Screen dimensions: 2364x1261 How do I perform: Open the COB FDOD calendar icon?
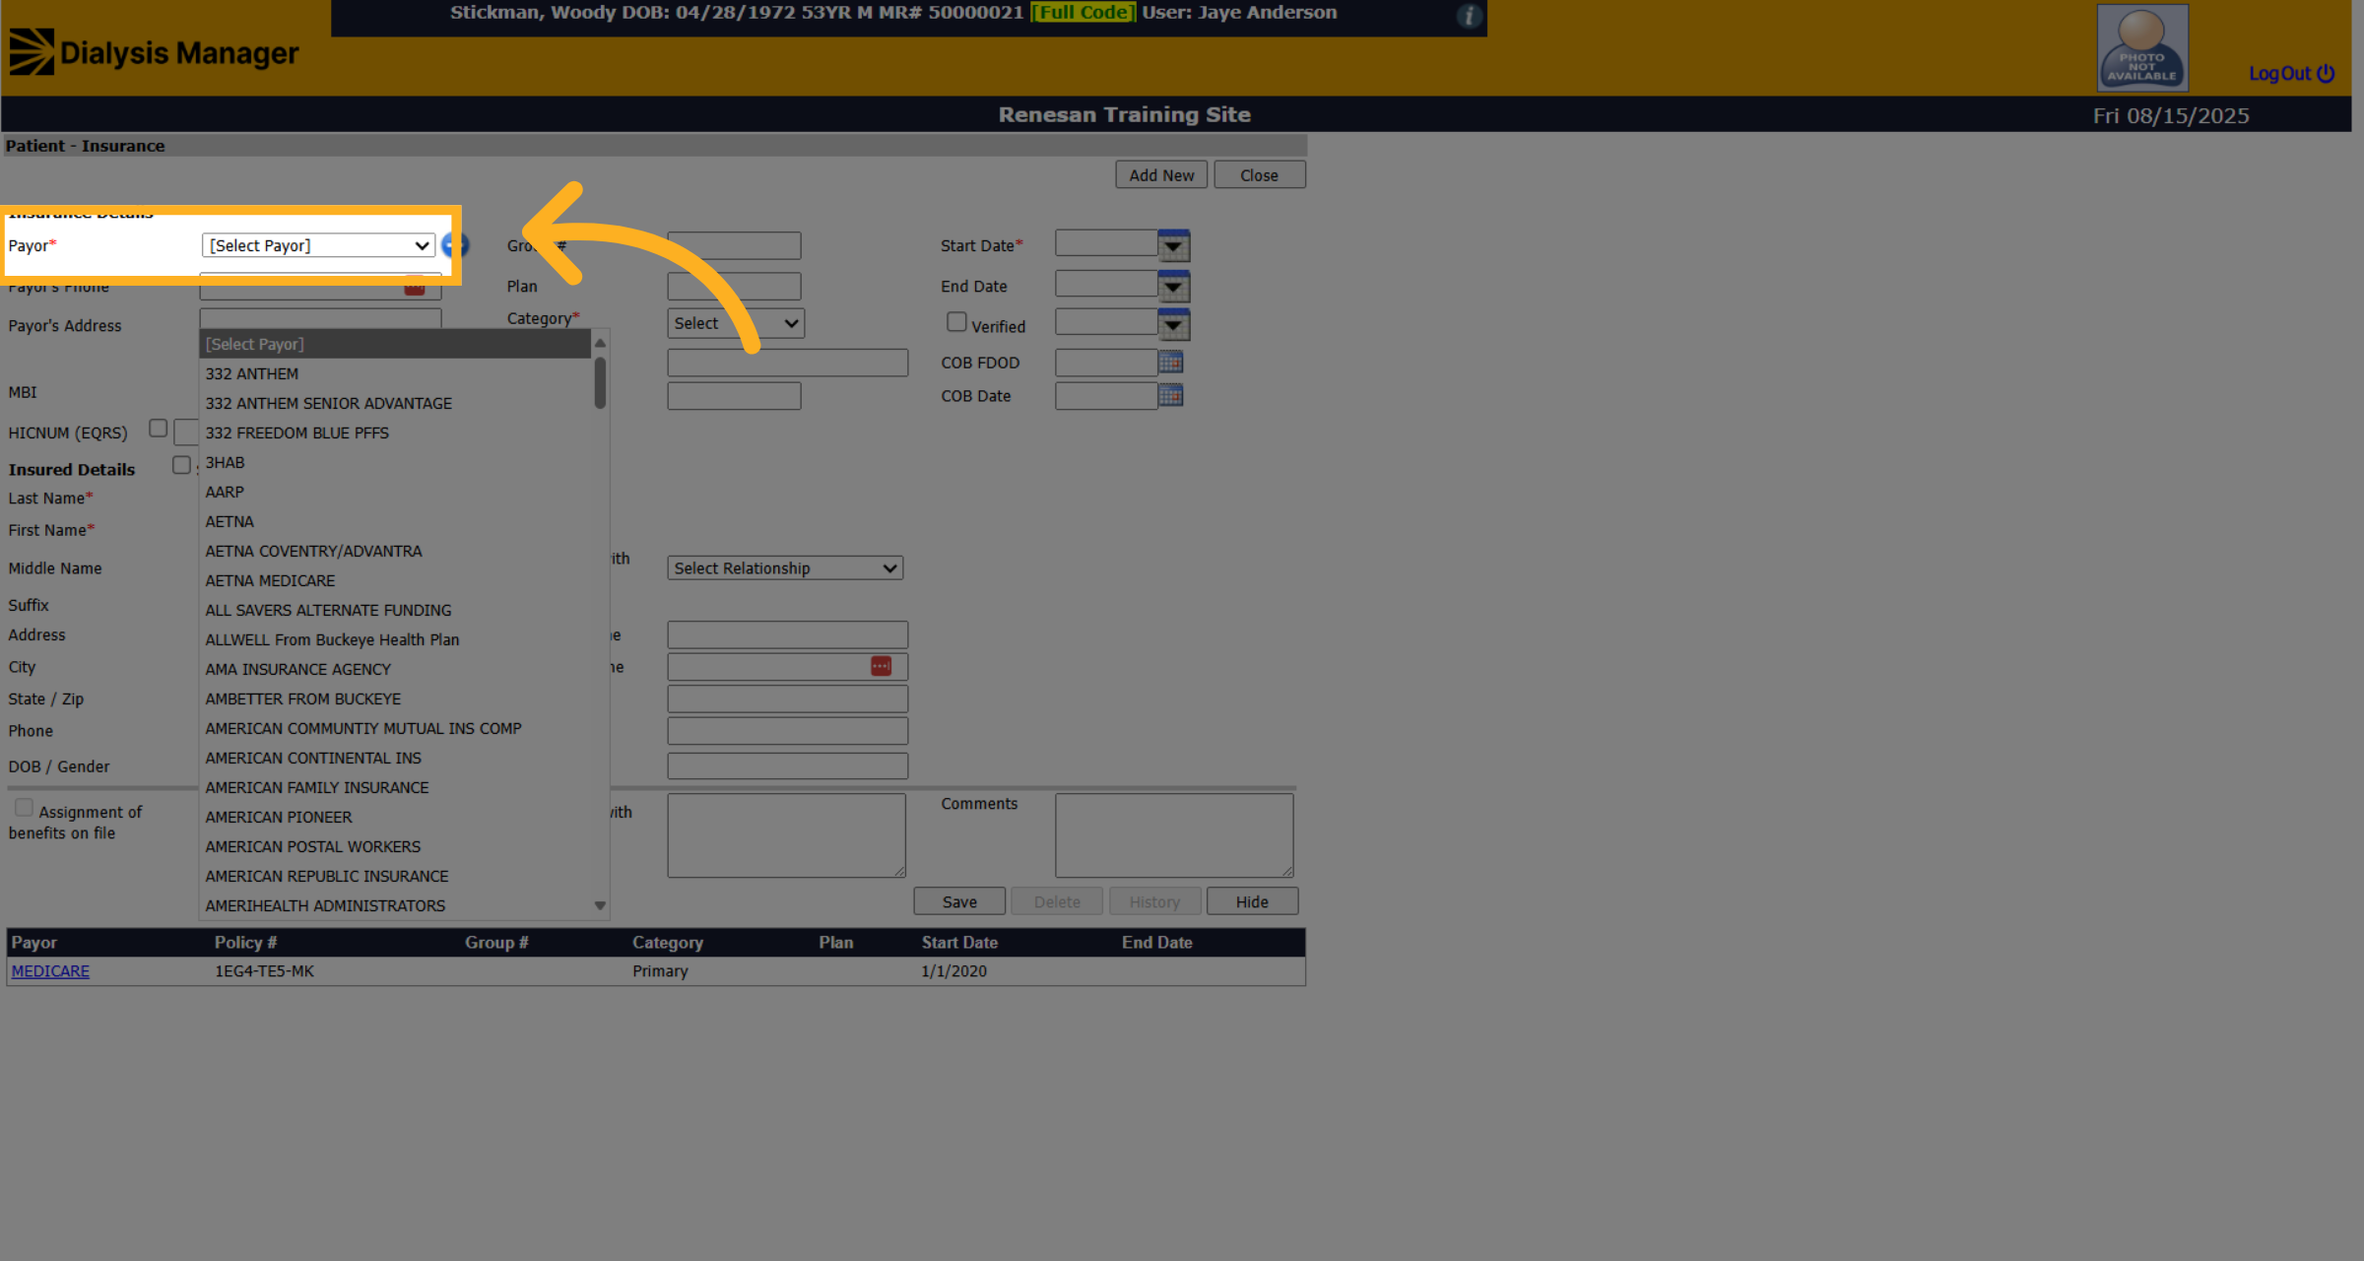coord(1170,362)
